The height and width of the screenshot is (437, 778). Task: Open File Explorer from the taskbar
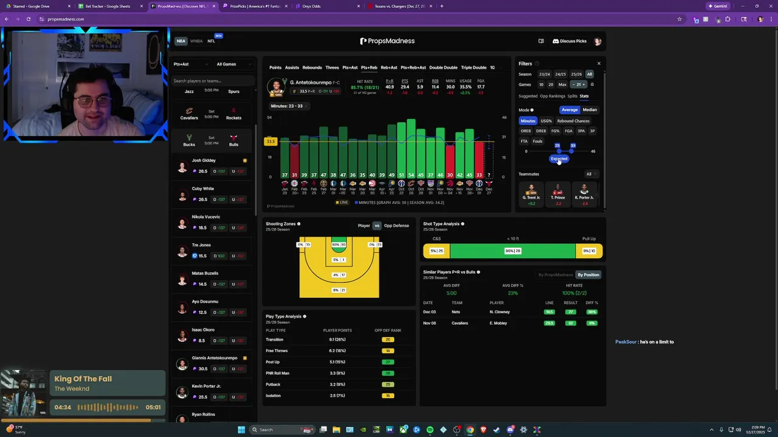(x=336, y=430)
